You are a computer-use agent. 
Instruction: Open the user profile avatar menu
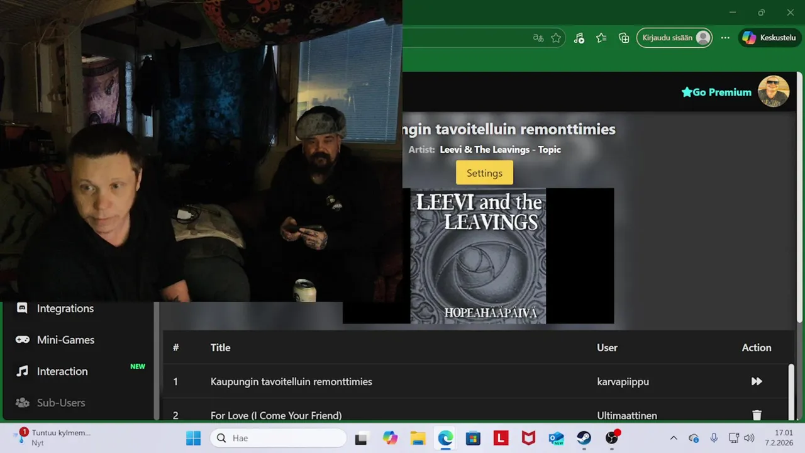[x=774, y=91]
